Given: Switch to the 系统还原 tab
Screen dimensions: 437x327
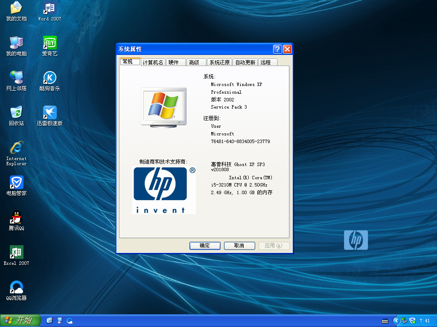Looking at the screenshot, I should click(x=219, y=62).
